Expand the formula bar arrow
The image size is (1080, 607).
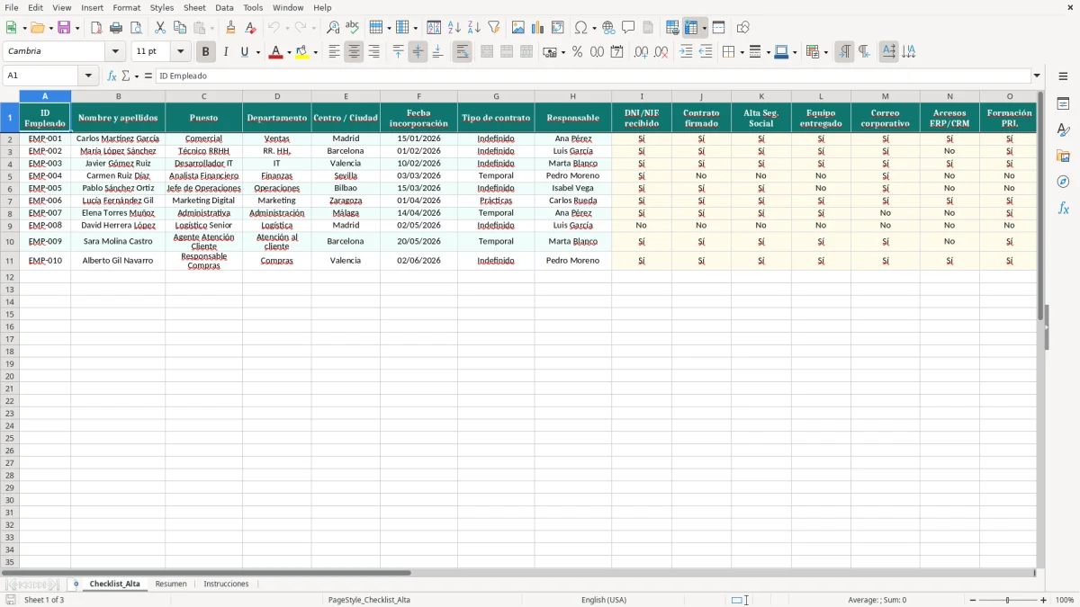1037,76
